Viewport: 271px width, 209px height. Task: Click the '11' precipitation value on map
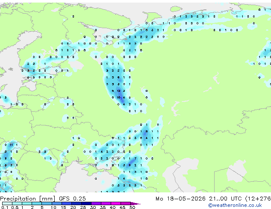point(11,145)
